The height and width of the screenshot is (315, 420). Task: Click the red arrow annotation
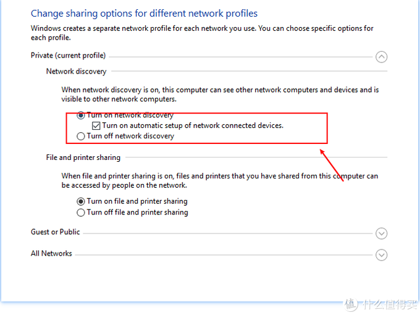coord(332,166)
